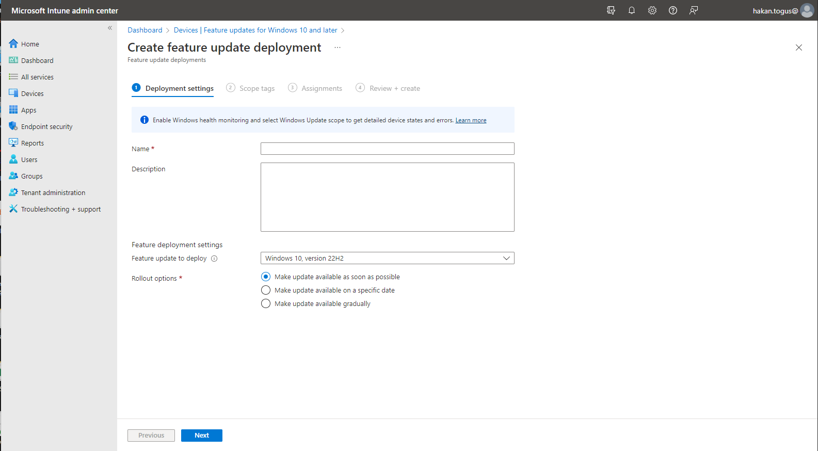Open the Apps grid icon
Image resolution: width=818 pixels, height=451 pixels.
[x=13, y=110]
